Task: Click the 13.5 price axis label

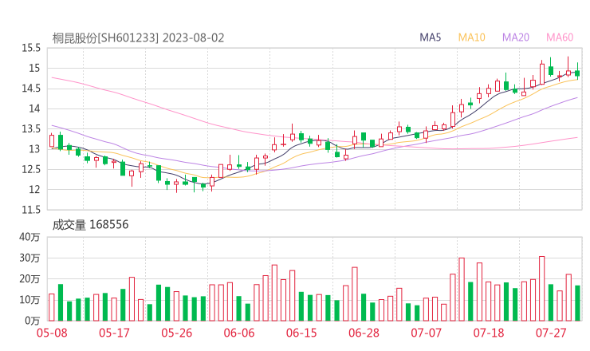Action: point(31,129)
